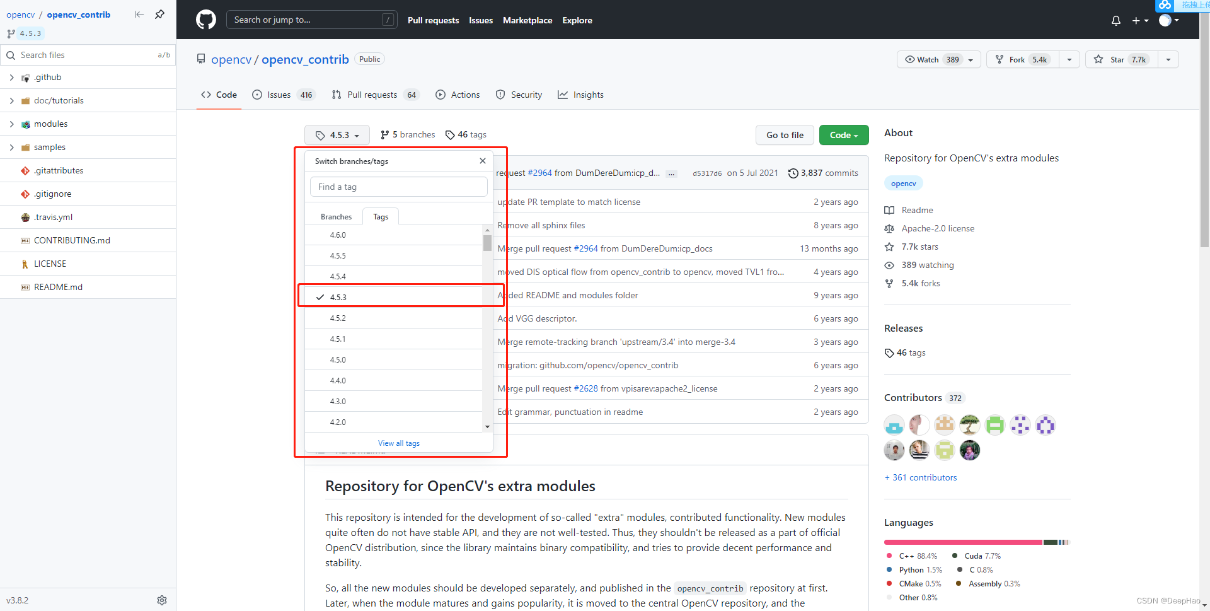The height and width of the screenshot is (611, 1210).
Task: Collapse the Octotree sidebar
Action: coord(139,14)
